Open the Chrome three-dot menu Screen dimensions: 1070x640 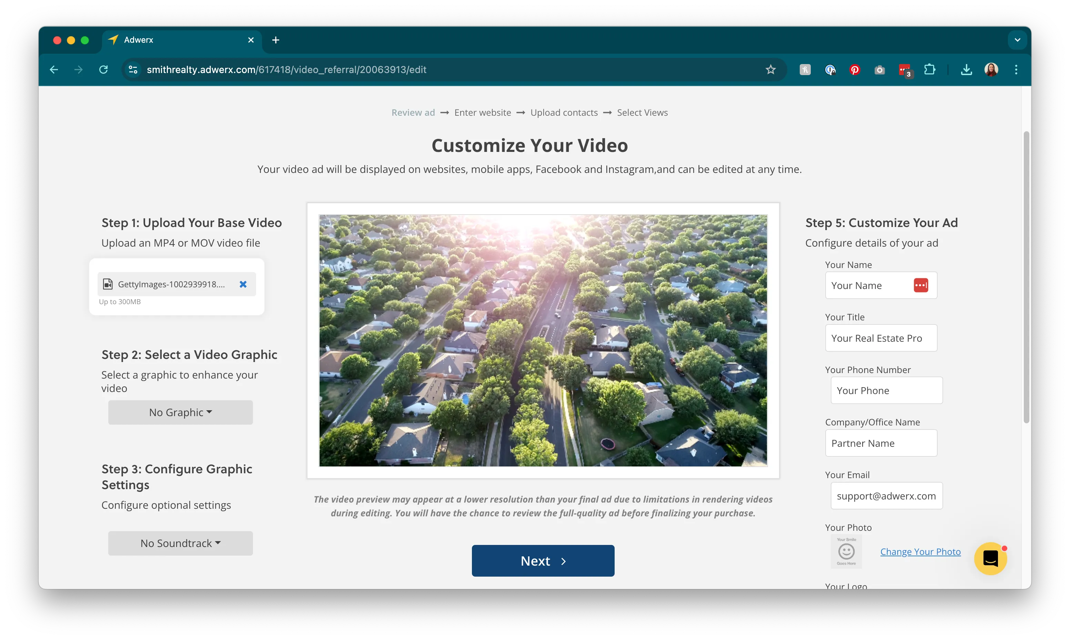(1016, 70)
